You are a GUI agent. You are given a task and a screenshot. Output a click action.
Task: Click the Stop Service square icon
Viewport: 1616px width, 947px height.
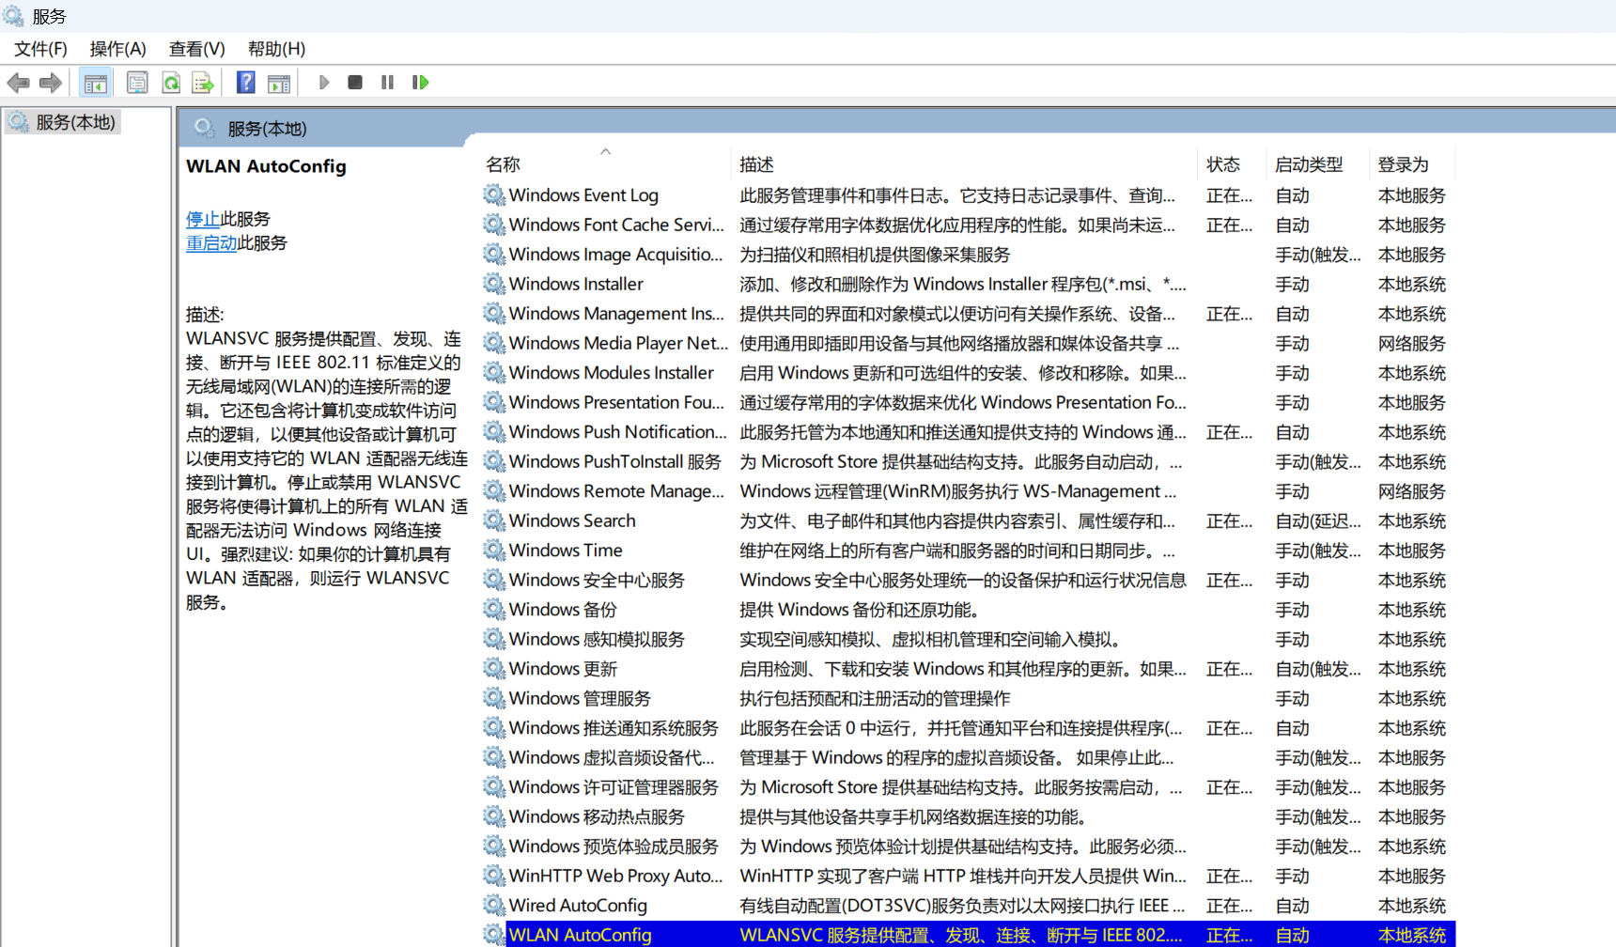pyautogui.click(x=355, y=83)
